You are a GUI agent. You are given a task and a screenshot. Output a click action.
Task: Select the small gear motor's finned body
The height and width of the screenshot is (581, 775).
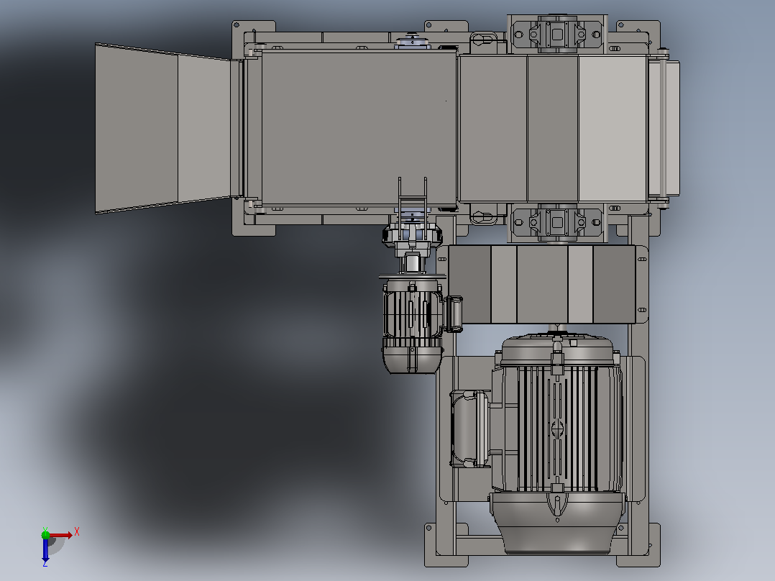pyautogui.click(x=412, y=313)
